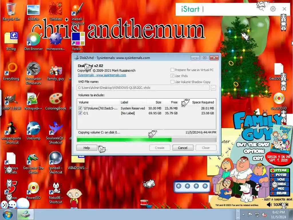Click EXIT on the Family Guy widget
The image size is (293, 220).
258,158
